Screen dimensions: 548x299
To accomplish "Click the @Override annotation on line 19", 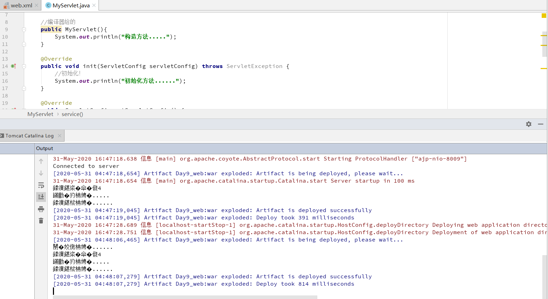I will pos(56,103).
